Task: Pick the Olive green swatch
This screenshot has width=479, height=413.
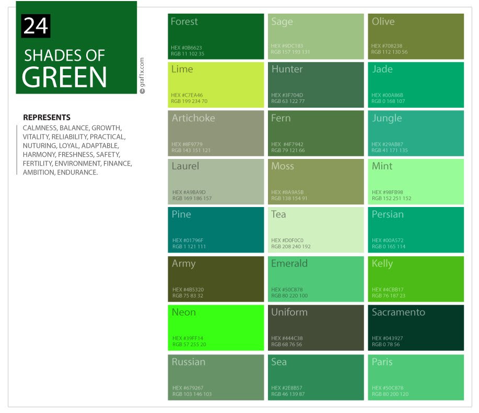Action: (x=416, y=36)
